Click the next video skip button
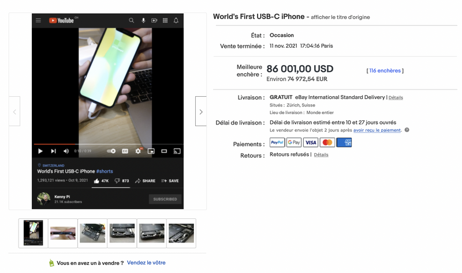The image size is (462, 273). click(x=53, y=151)
